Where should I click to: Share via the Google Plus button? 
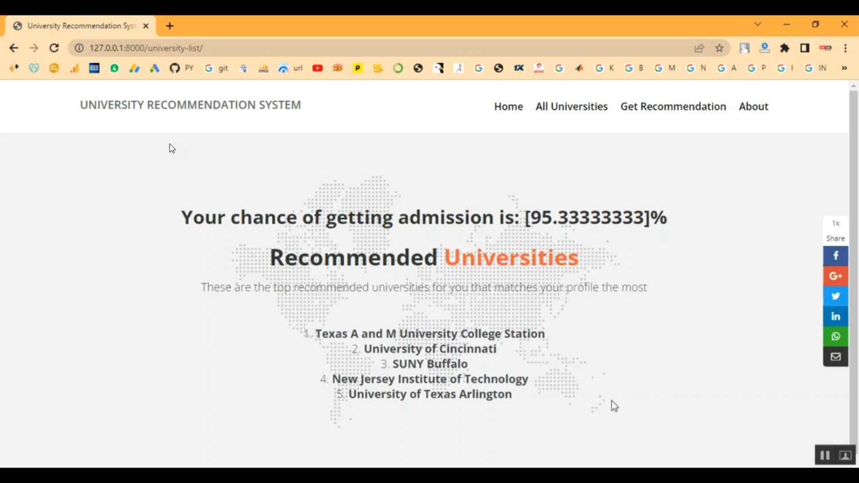pyautogui.click(x=836, y=276)
